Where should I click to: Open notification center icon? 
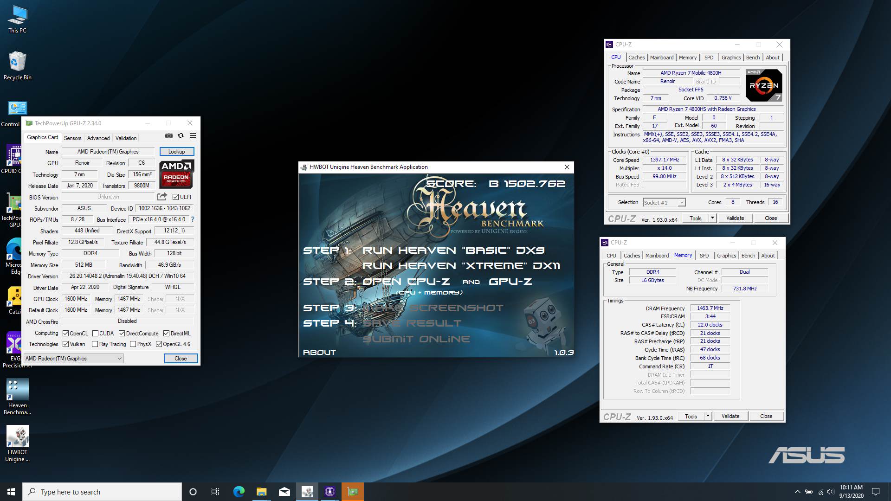point(876,492)
